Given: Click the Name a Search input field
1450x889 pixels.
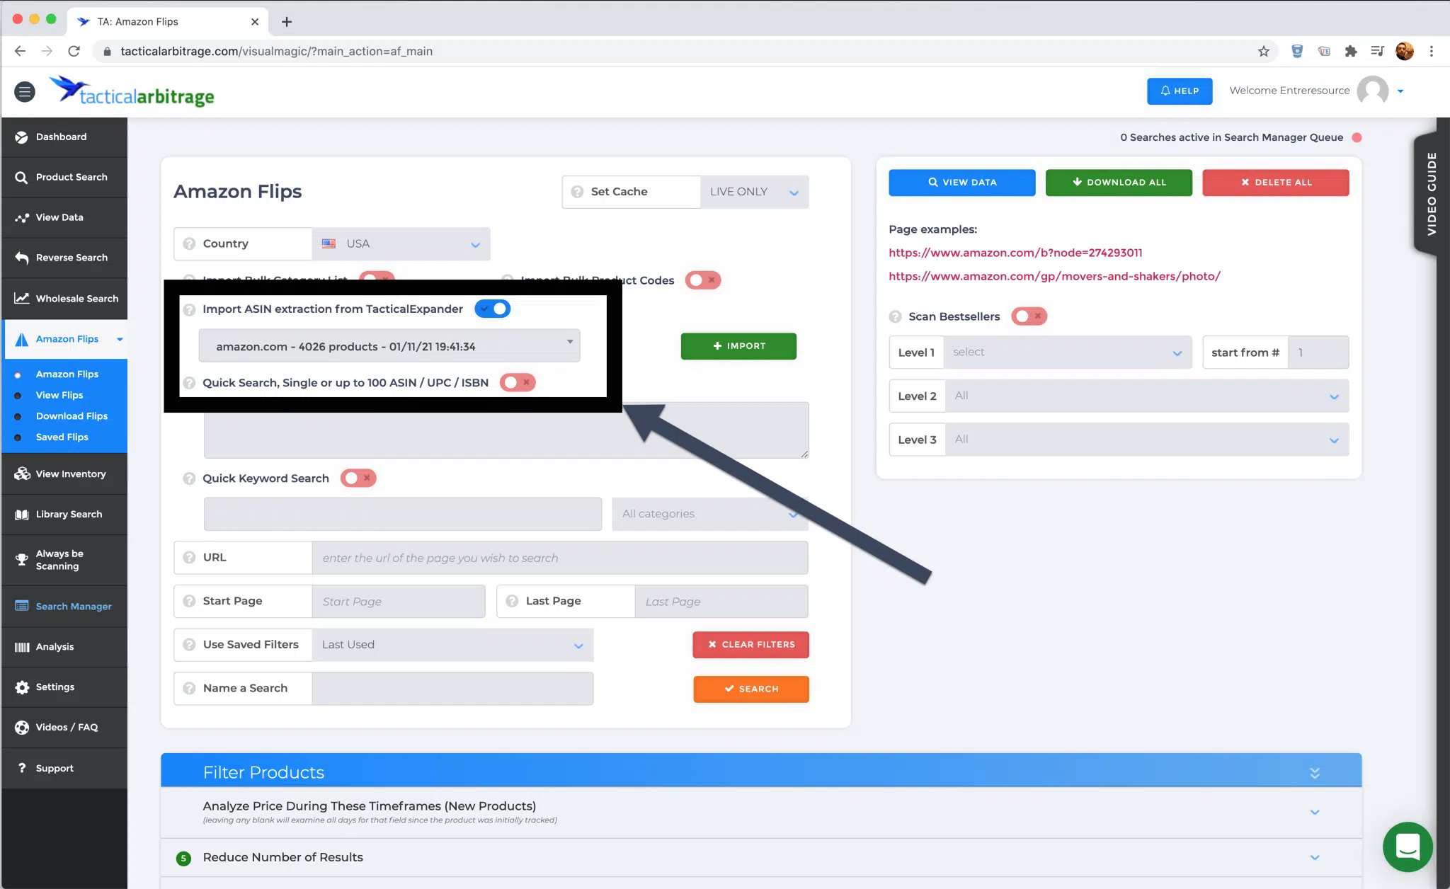Looking at the screenshot, I should [x=456, y=688].
